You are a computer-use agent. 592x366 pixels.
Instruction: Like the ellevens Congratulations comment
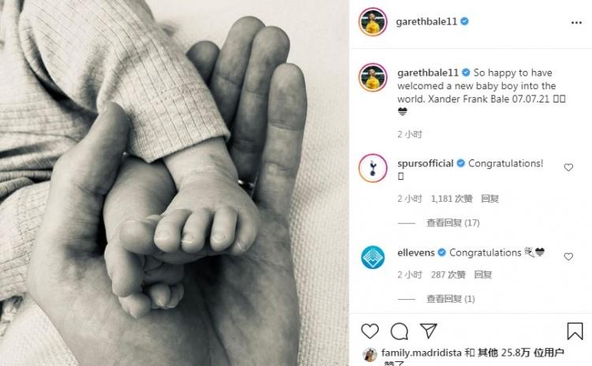point(568,256)
